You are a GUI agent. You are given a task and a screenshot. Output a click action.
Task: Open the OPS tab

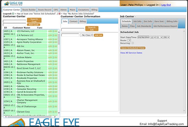(x=56, y=10)
